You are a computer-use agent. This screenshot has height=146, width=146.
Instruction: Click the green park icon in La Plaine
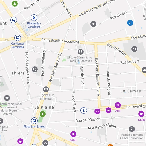click(42, 114)
